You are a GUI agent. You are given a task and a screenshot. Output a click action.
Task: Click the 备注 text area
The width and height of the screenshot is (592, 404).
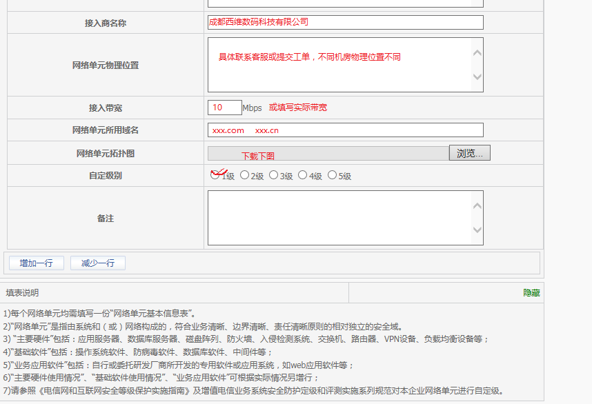(338, 218)
